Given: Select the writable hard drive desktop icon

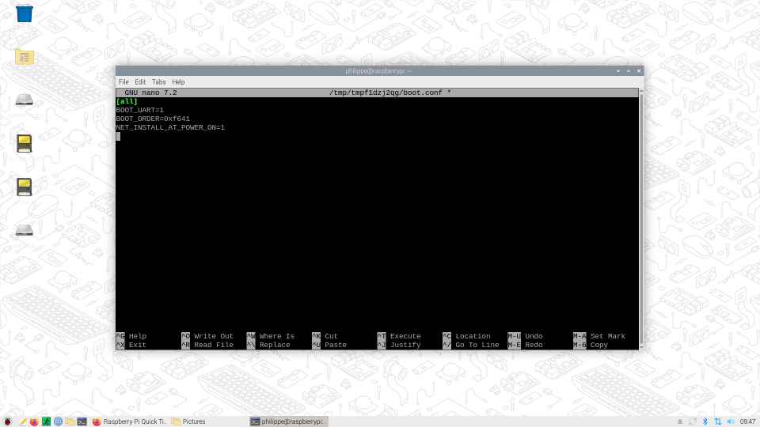Looking at the screenshot, I should [25, 230].
